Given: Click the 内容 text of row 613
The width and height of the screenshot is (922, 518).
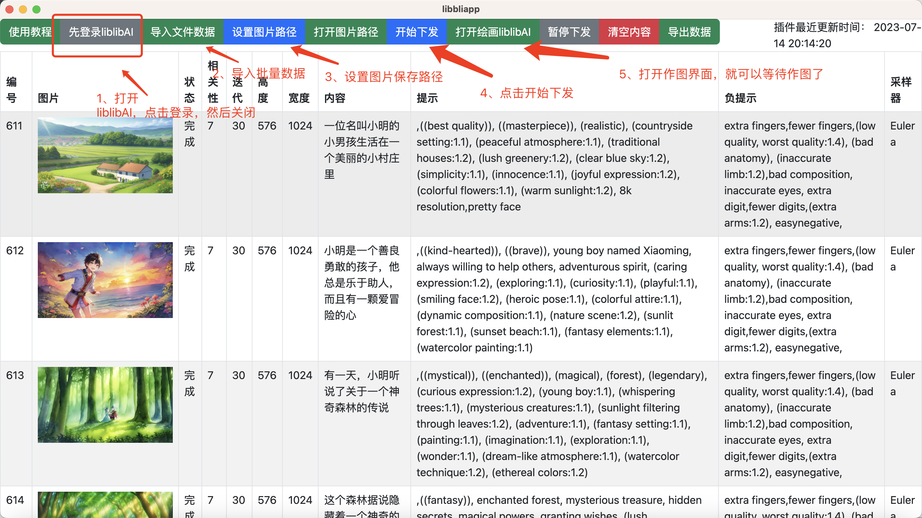Looking at the screenshot, I should pos(361,391).
